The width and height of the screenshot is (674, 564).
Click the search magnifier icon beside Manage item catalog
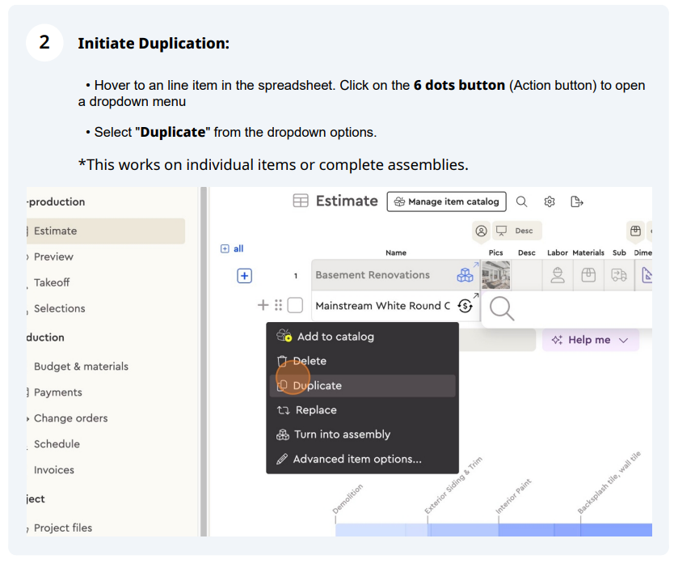[x=521, y=201]
